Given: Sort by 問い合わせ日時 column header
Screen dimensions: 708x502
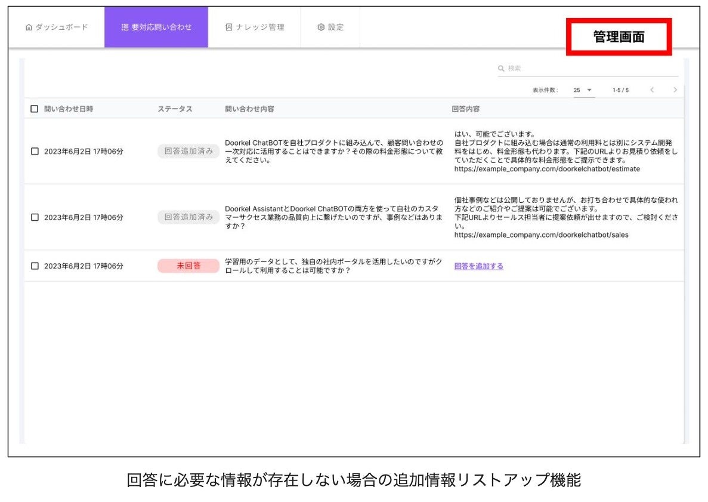Looking at the screenshot, I should [69, 109].
